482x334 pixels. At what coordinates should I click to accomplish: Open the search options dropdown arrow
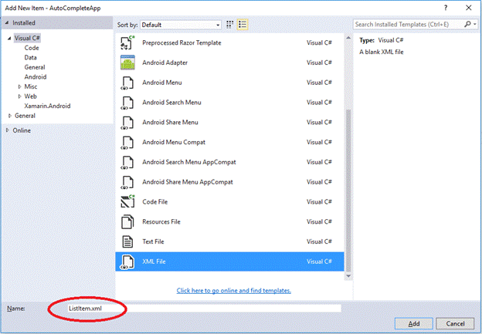coord(475,24)
